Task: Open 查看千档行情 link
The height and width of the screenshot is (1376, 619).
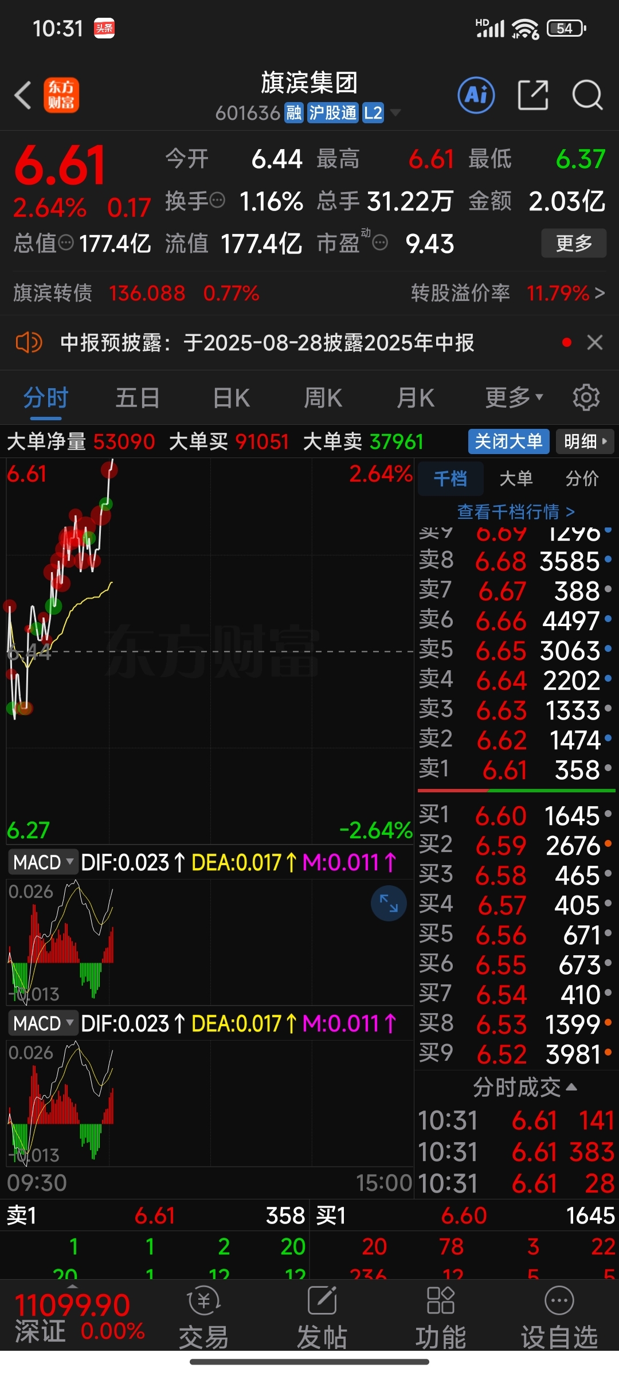Action: coord(515,511)
